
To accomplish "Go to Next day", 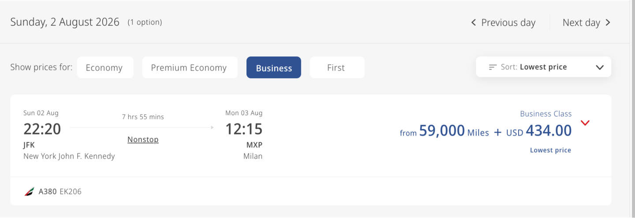I will coord(586,22).
